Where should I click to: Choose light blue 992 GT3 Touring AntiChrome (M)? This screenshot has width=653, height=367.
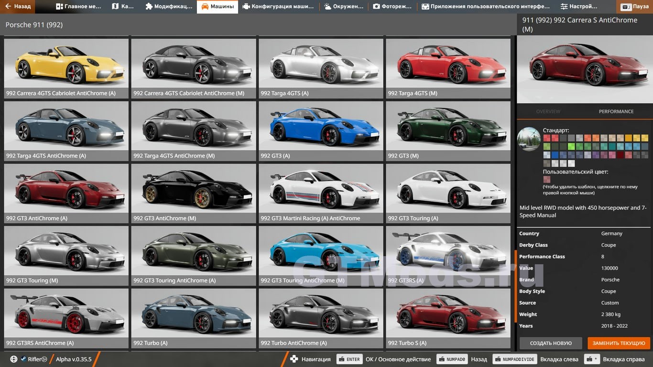tap(321, 256)
